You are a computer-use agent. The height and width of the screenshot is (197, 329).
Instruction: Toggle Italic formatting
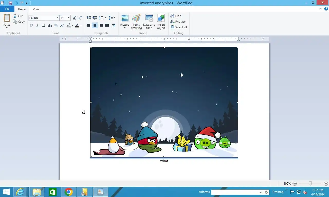[37, 25]
